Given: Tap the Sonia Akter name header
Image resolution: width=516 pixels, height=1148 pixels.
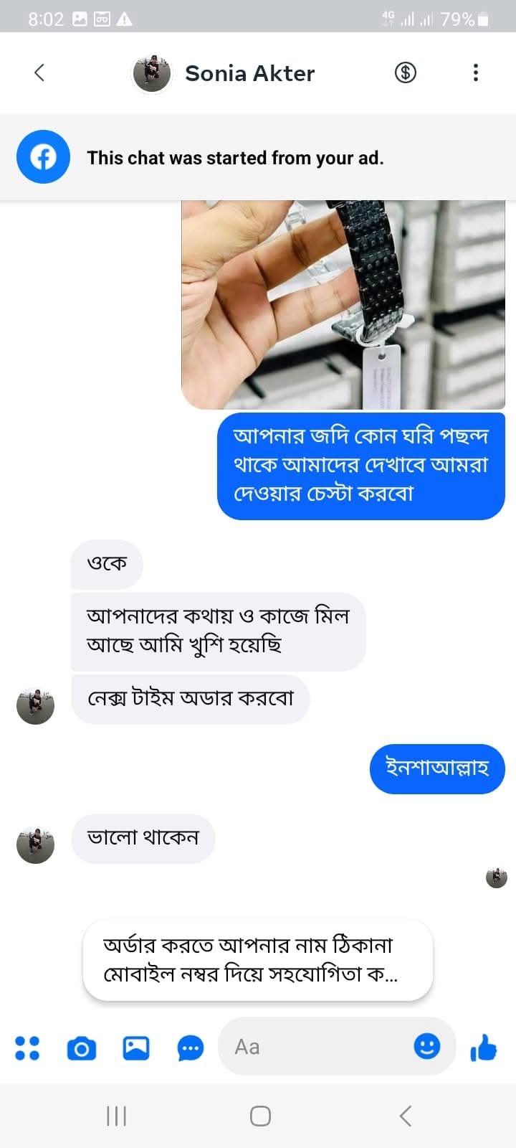Looking at the screenshot, I should 249,73.
